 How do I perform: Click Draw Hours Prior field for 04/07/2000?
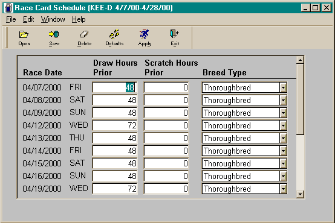tap(115, 87)
